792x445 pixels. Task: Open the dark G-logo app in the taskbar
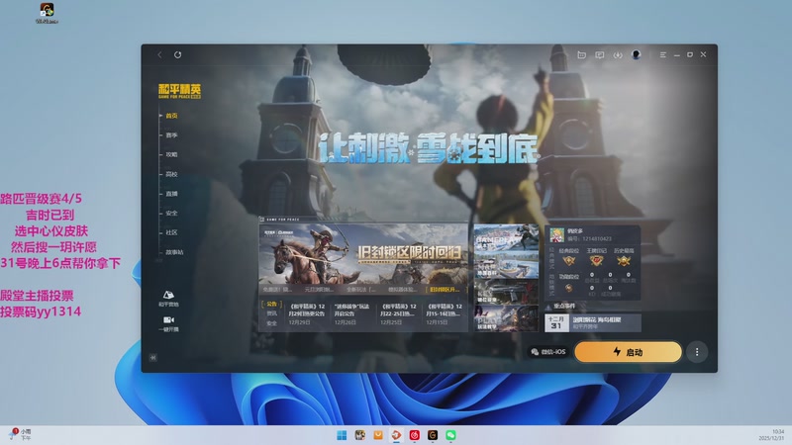coord(433,435)
